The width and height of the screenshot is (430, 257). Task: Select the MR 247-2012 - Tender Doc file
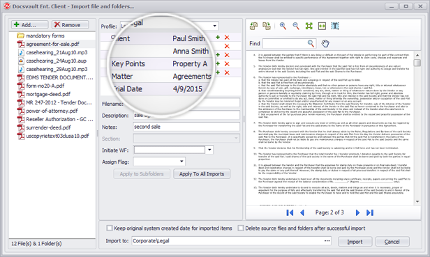54,102
